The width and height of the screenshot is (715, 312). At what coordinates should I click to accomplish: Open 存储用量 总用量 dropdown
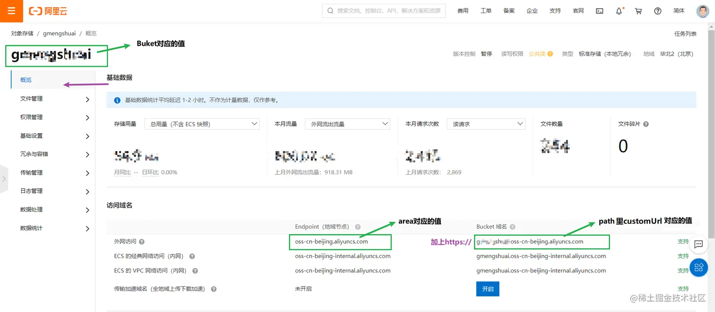pyautogui.click(x=202, y=124)
